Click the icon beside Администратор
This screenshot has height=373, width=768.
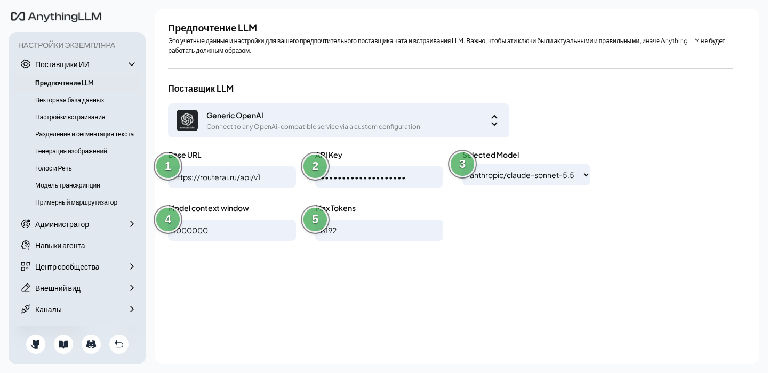(x=26, y=224)
